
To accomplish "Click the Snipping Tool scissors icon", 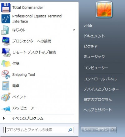I will (6, 74).
